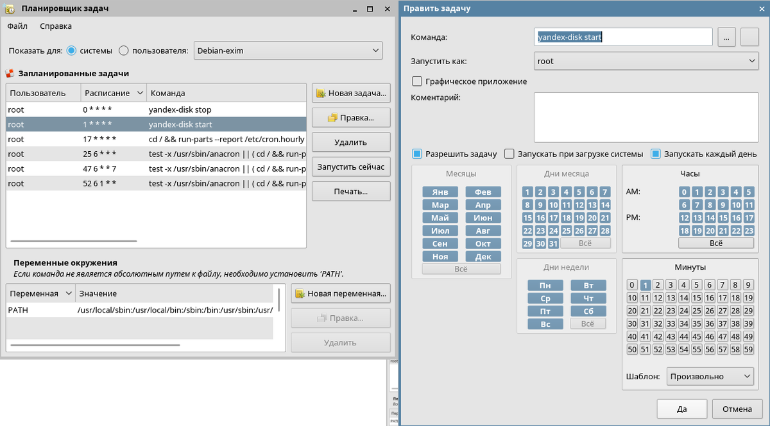770x426 pixels.
Task: Click the browse '...' button next to Команда
Action: pos(726,37)
